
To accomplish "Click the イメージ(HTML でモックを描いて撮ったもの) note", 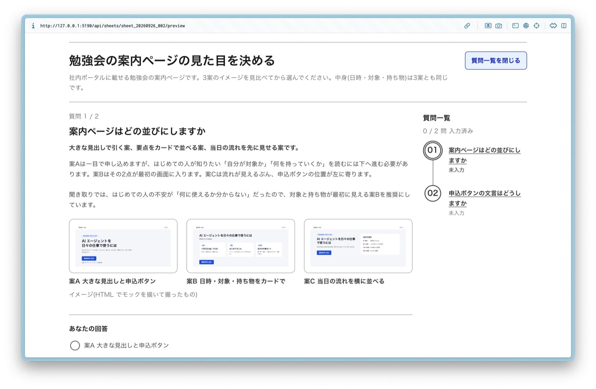I will tap(133, 295).
